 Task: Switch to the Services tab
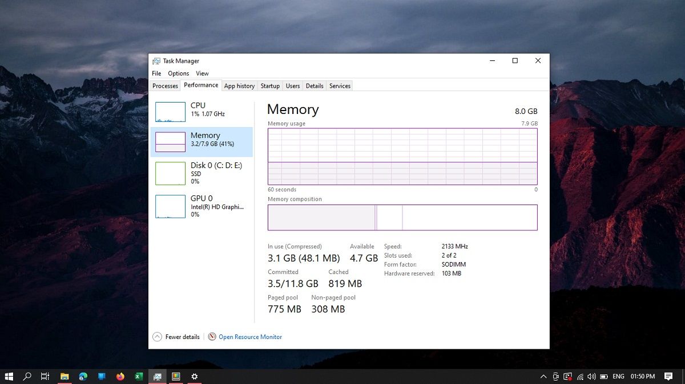(x=340, y=86)
